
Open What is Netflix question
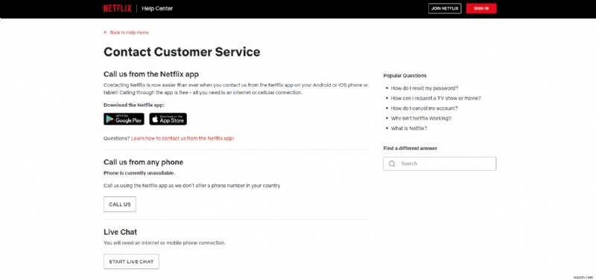(x=409, y=128)
